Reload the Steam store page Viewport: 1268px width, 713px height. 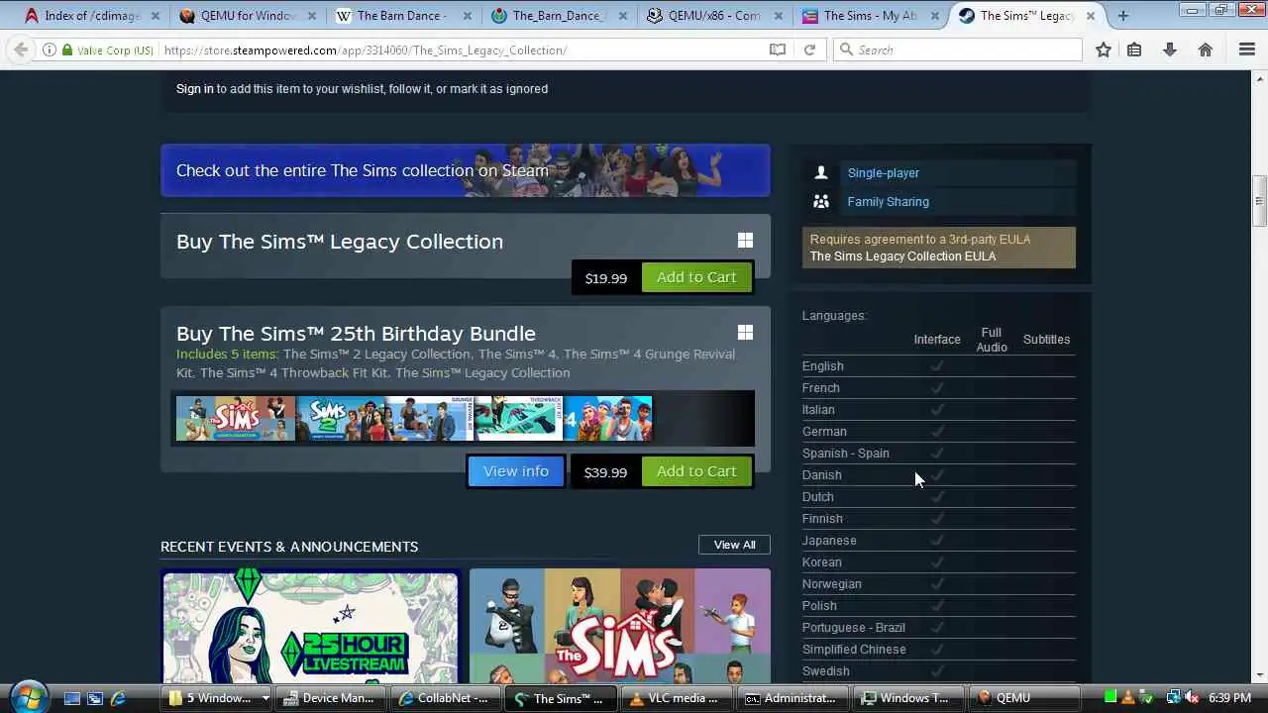click(809, 50)
